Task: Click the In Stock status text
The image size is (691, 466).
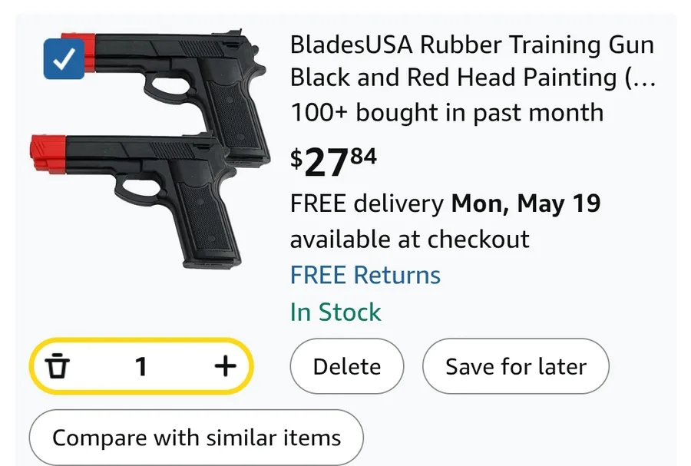Action: [x=336, y=312]
